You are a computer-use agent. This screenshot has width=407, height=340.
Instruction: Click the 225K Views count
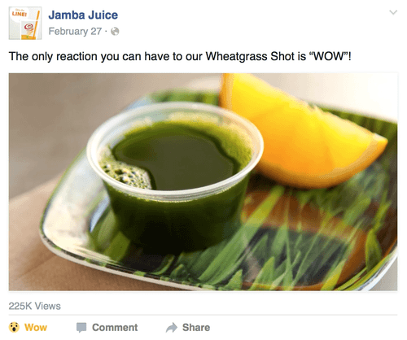click(x=35, y=306)
